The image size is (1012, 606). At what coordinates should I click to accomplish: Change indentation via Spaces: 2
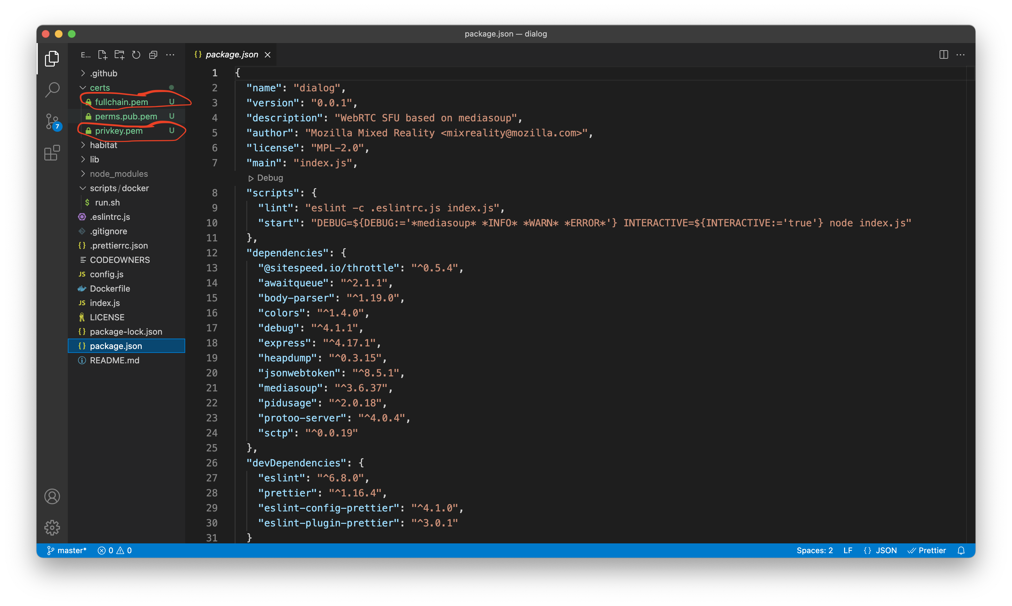pos(814,551)
